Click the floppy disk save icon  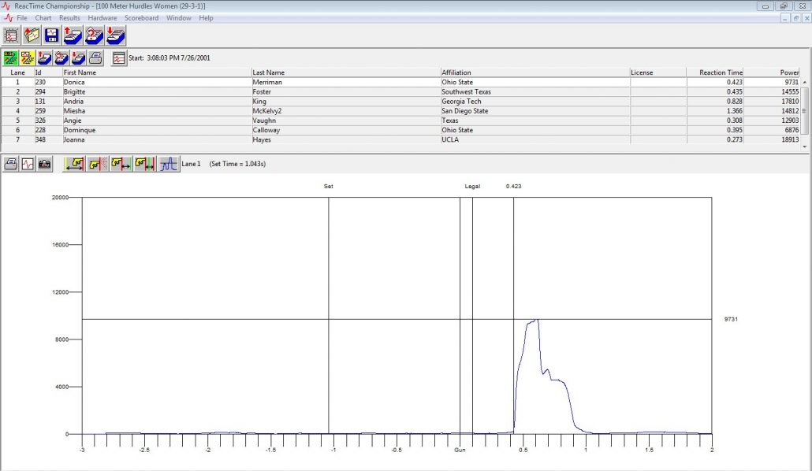click(x=52, y=35)
